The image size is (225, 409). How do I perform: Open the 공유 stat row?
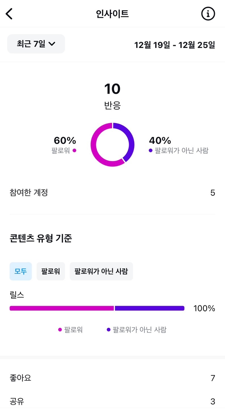[112, 401]
